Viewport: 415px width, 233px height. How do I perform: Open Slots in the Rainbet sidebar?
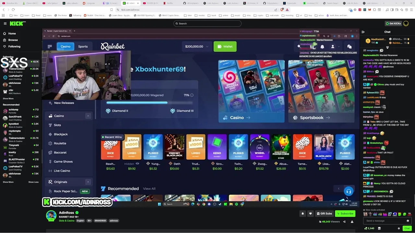[x=57, y=125]
